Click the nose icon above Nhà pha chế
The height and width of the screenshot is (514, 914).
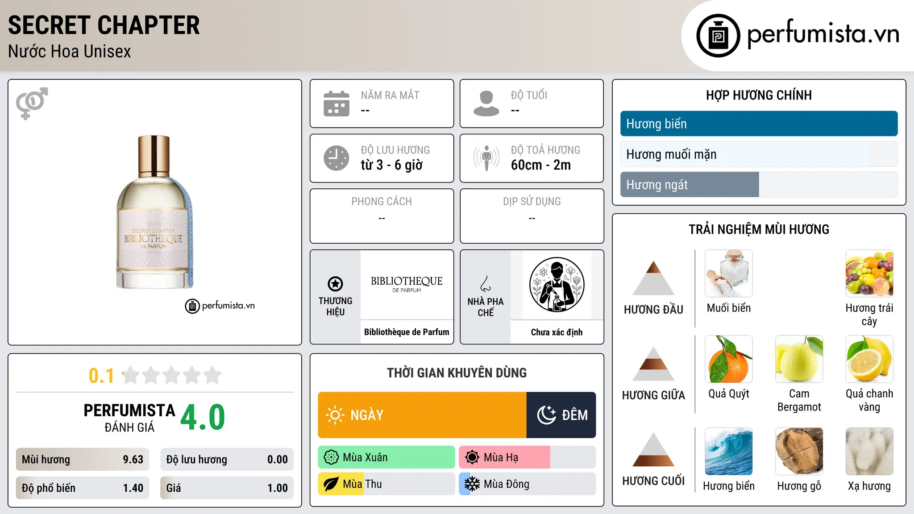click(486, 284)
